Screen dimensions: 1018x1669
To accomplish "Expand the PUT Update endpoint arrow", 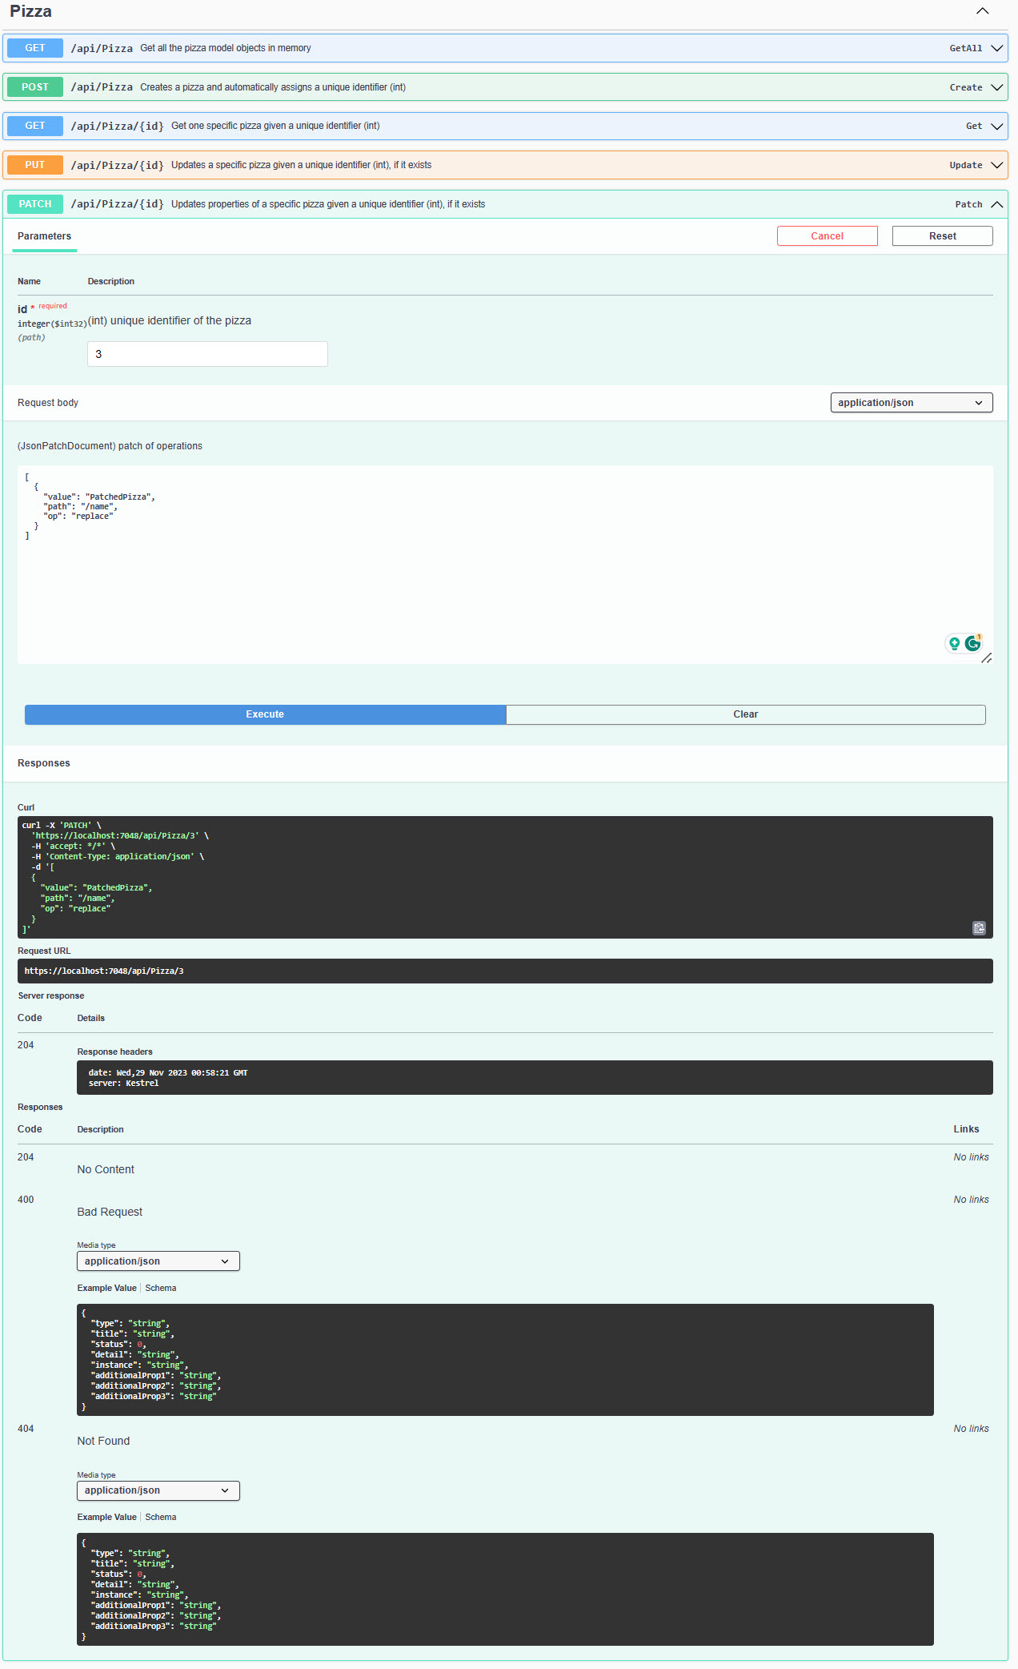I will (996, 165).
